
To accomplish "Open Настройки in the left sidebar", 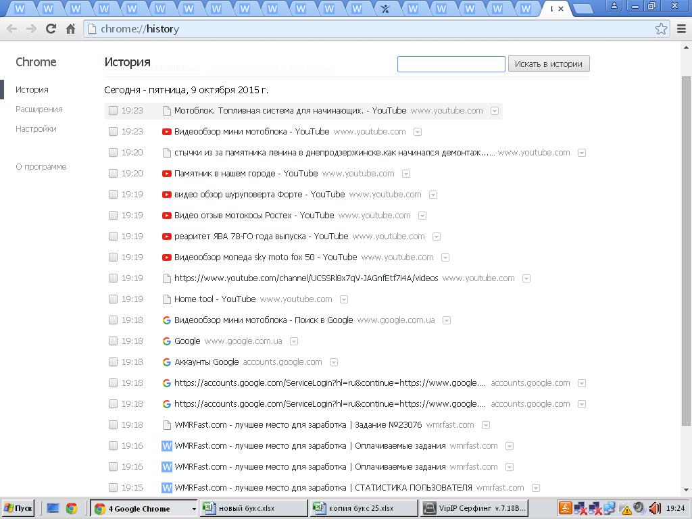I will click(x=36, y=129).
